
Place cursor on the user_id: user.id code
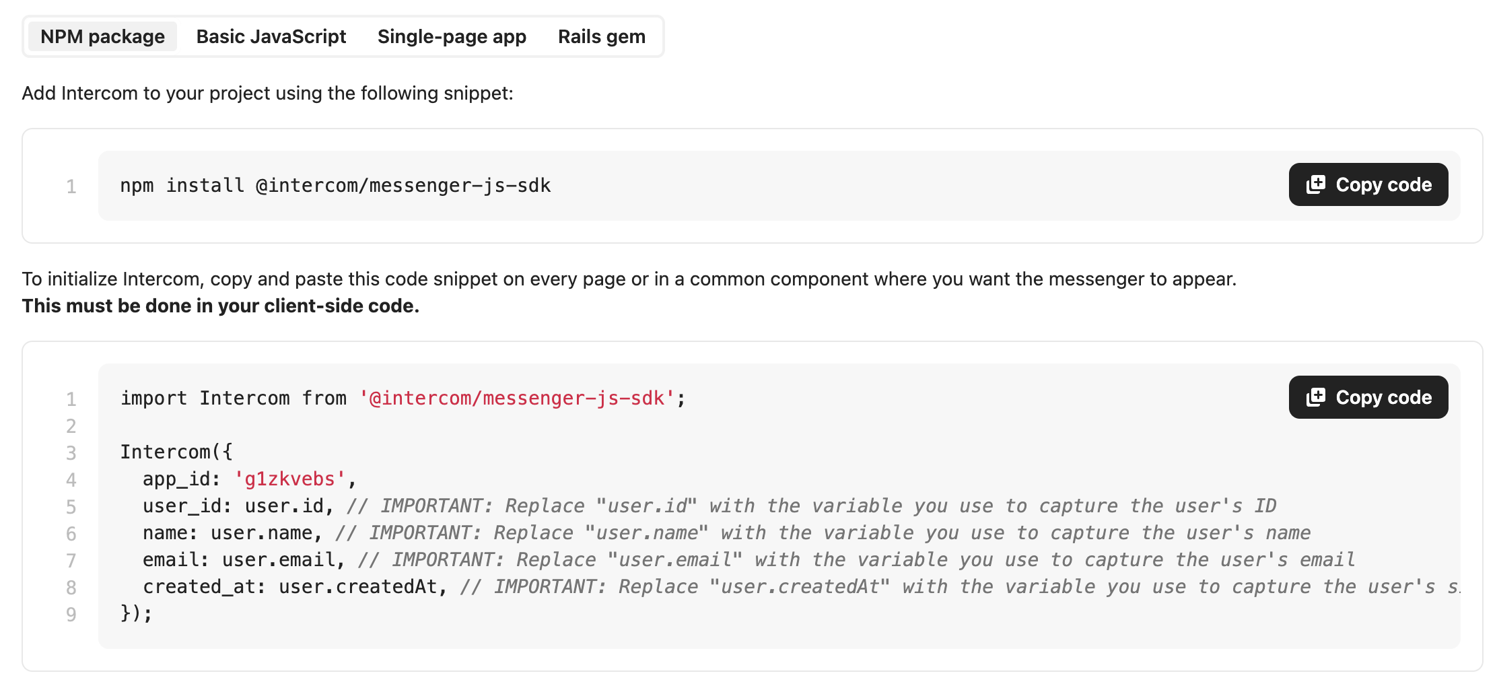233,506
